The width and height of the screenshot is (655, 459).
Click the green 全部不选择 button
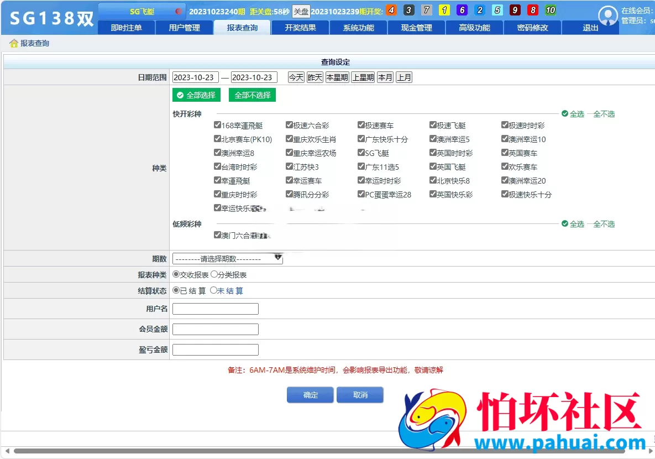tap(252, 95)
